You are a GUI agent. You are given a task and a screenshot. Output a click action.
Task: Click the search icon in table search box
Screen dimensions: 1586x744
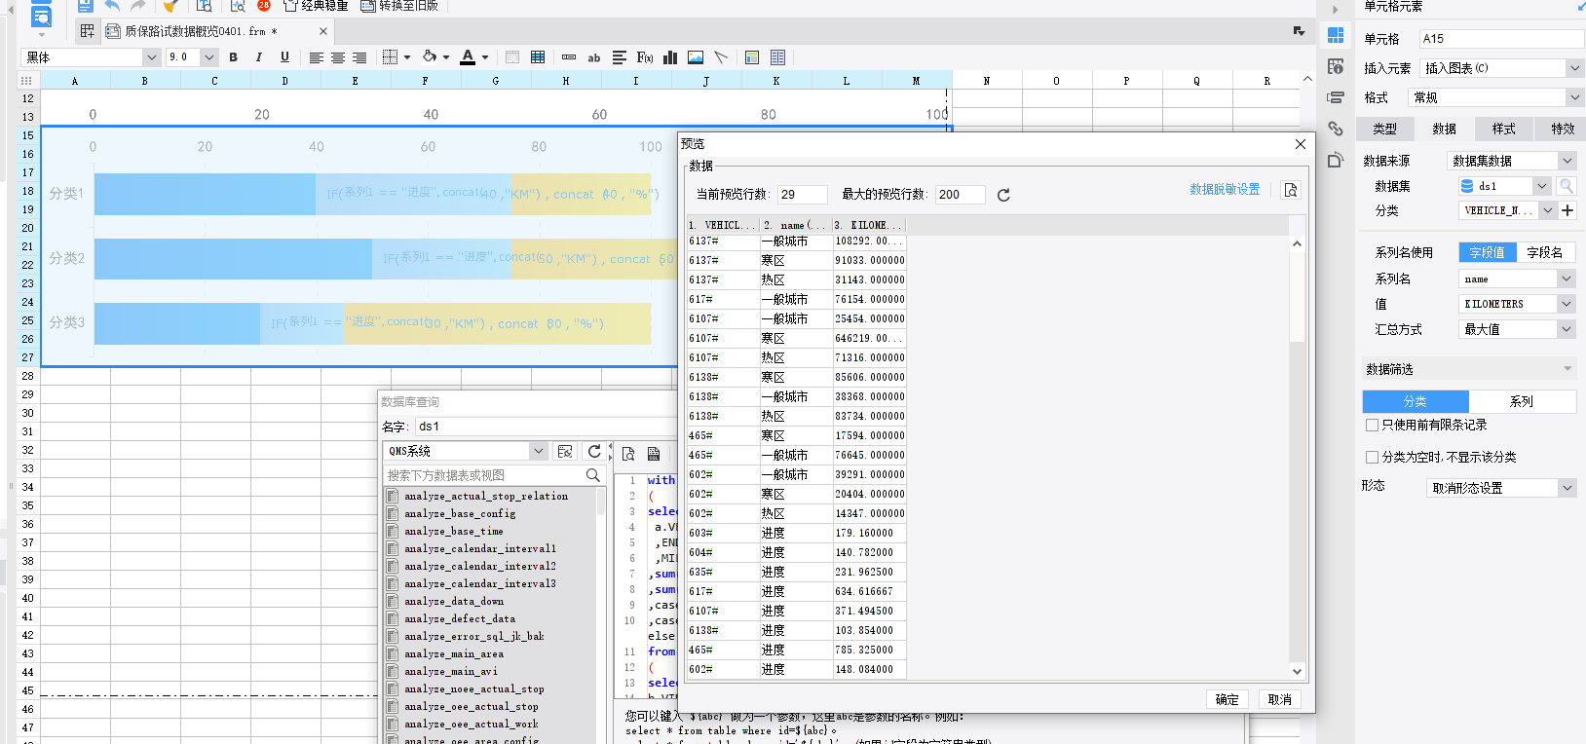tap(592, 475)
